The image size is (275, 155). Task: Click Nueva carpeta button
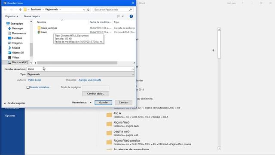tap(32, 16)
